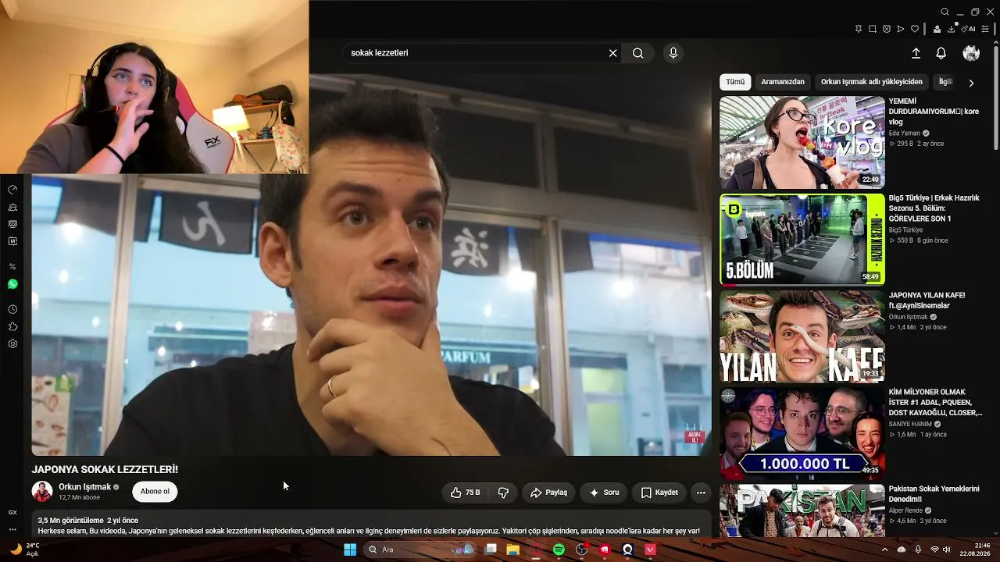Click the browser search icon in title bar
Screen dimensions: 1000x562
tap(945, 12)
